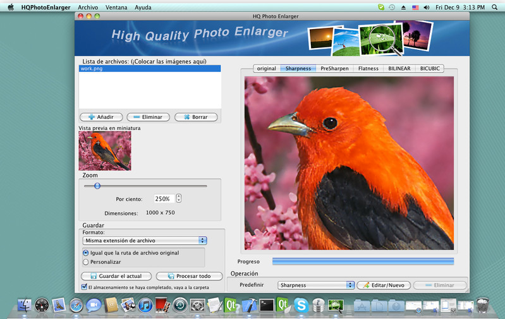The height and width of the screenshot is (319, 505).
Task: Open Qt Assistant icon in dock
Action: click(x=231, y=305)
